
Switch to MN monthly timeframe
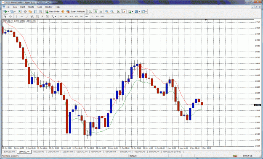[102, 16]
